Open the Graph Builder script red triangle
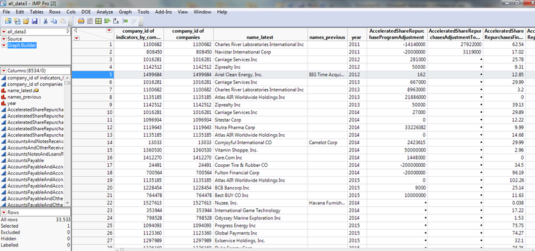Screen dimensions: 535x251 pos(4,45)
